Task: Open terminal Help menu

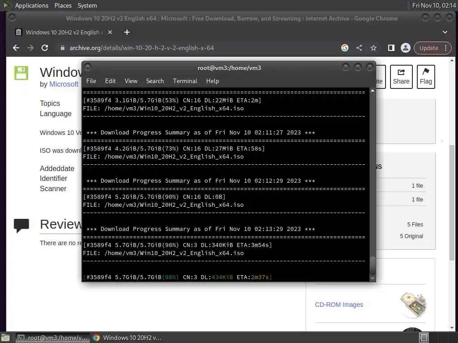Action: pos(212,81)
